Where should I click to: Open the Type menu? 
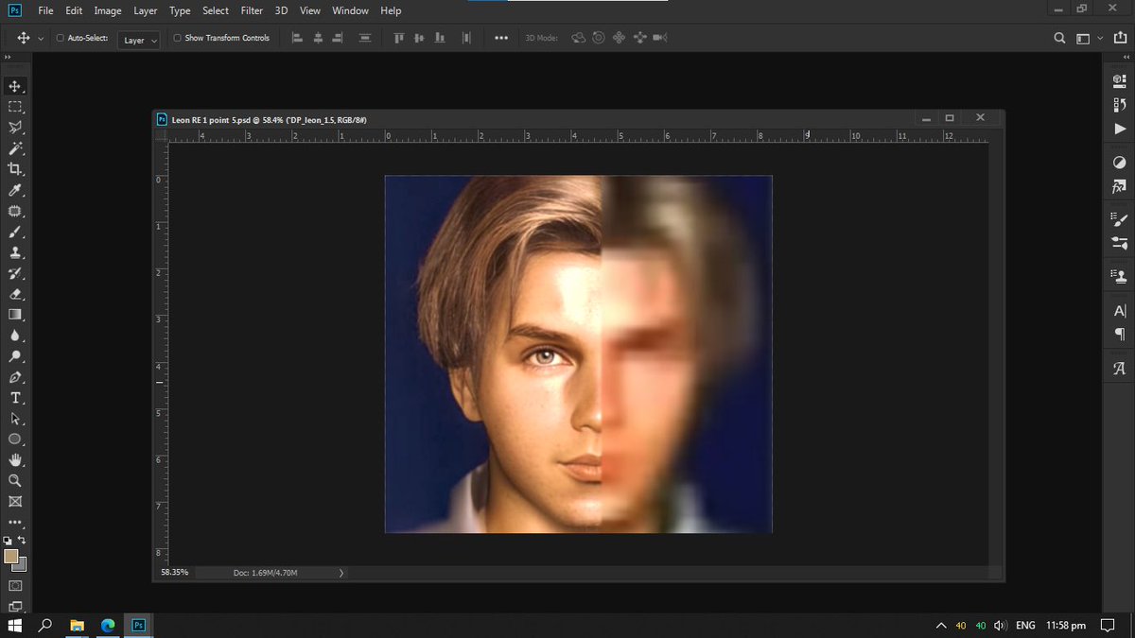pyautogui.click(x=180, y=10)
